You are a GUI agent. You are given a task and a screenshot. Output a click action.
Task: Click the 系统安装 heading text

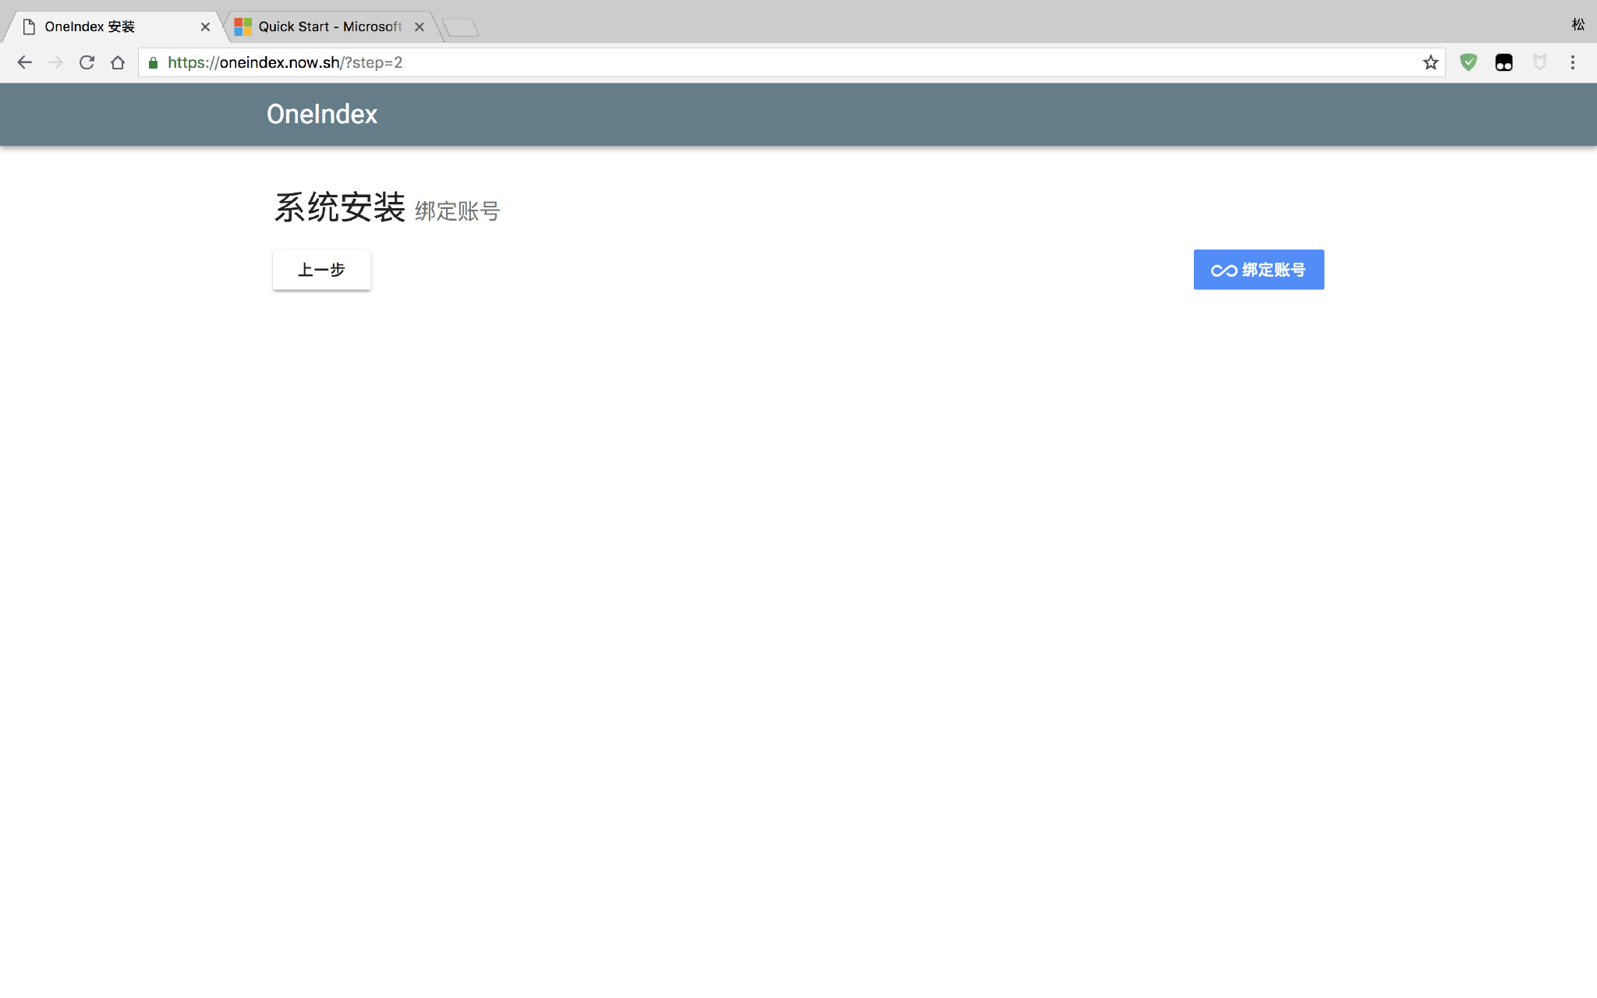click(340, 207)
